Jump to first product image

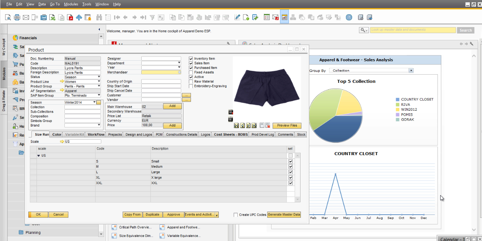[x=236, y=125]
